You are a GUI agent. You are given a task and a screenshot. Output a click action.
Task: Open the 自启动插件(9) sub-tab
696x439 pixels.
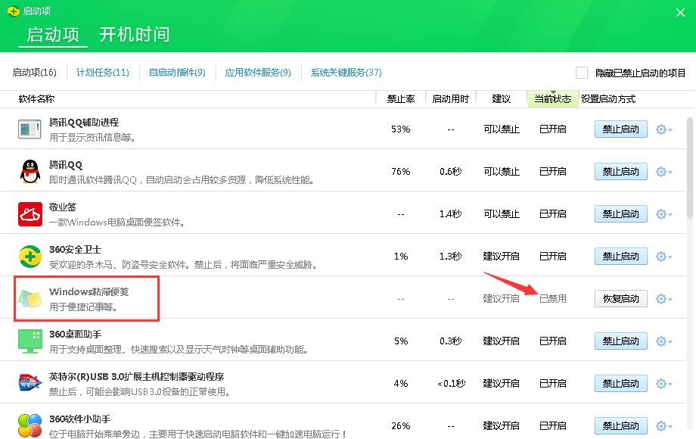pos(177,73)
